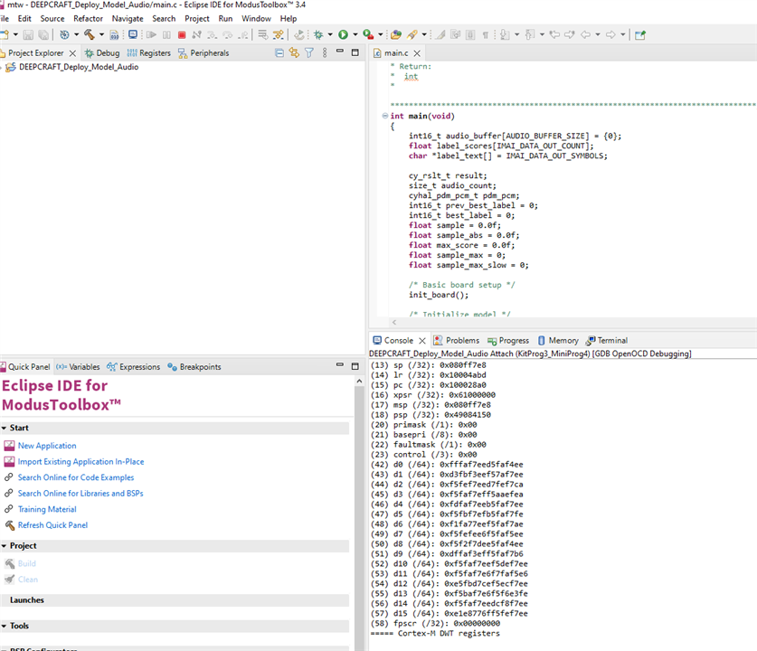Screen dimensions: 757x651
Task: Click the green bug Debug toolbar icon
Action: coord(318,34)
